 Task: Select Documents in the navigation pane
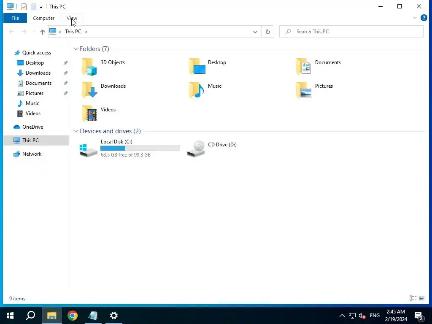38,83
